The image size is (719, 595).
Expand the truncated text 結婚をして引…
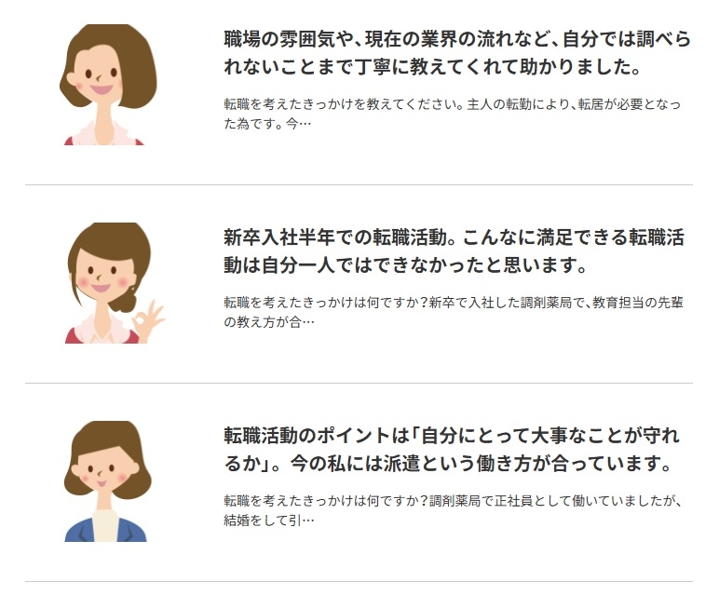(x=269, y=520)
